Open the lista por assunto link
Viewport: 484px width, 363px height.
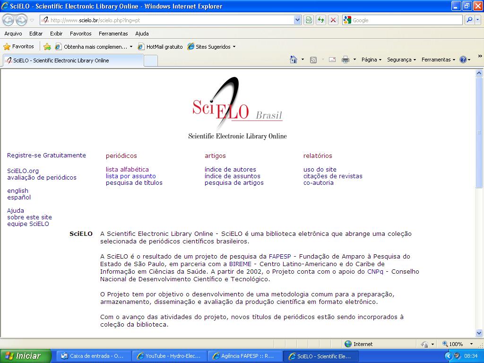coord(130,176)
